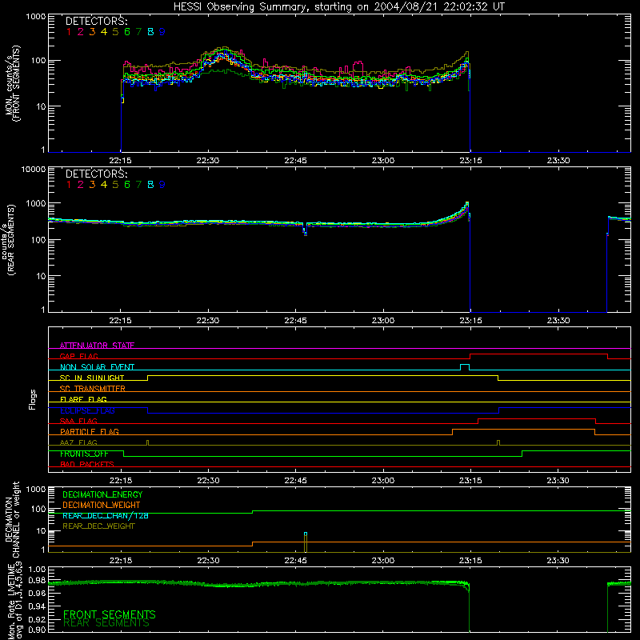This screenshot has height=640, width=640.
Task: Click the PARTICLE_FLAG label
Action: coord(90,431)
